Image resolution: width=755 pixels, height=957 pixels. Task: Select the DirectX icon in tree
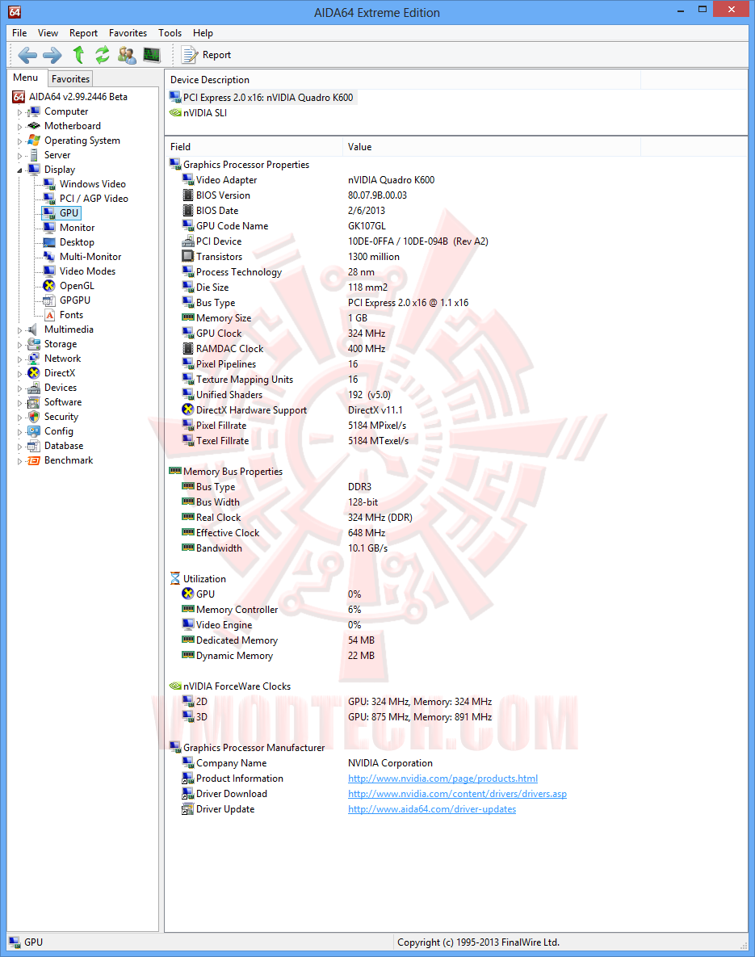click(34, 373)
